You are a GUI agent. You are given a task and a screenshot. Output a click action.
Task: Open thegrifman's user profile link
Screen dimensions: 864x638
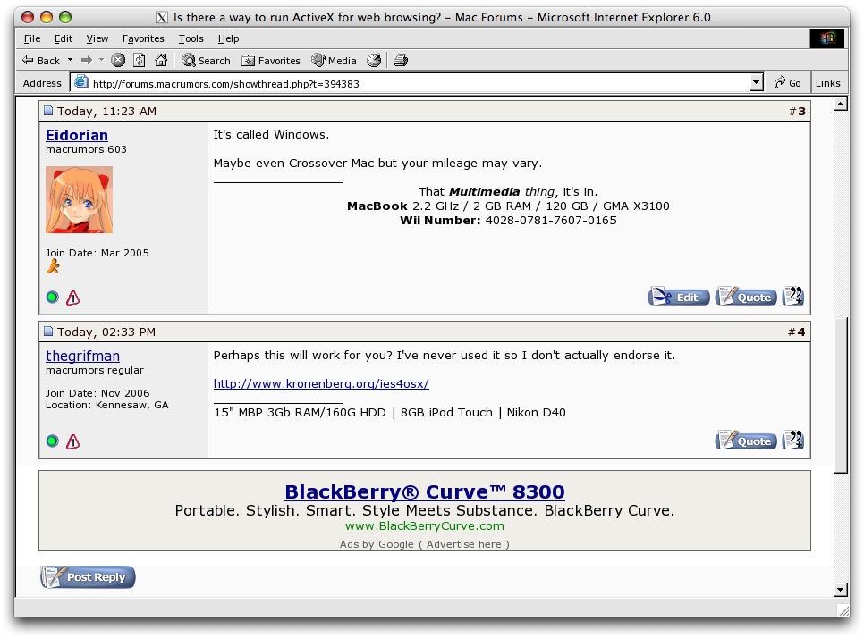coord(82,356)
